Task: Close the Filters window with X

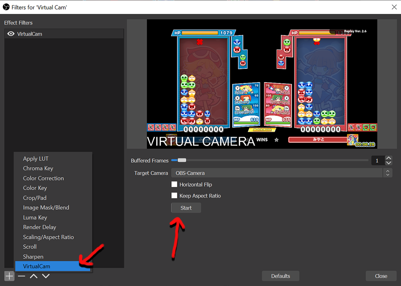Action: [394, 7]
